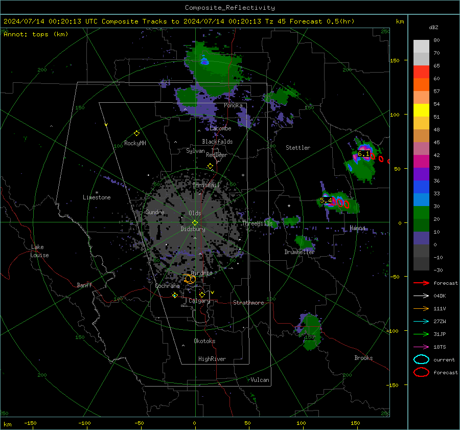Click the cyan-yellow diamond marker below Cochrane
The width and height of the screenshot is (460, 430).
(x=175, y=296)
